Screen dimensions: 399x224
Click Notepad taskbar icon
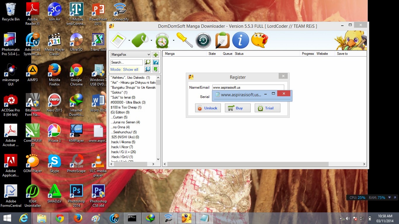(204, 218)
